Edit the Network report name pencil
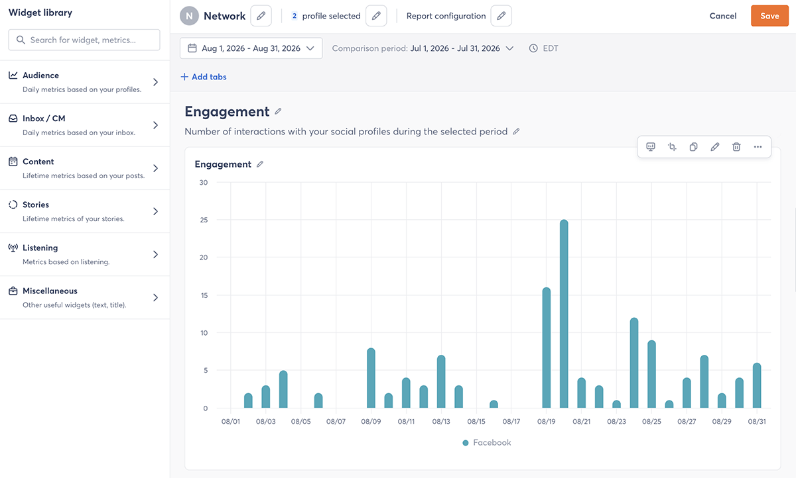The height and width of the screenshot is (478, 796). [x=261, y=16]
